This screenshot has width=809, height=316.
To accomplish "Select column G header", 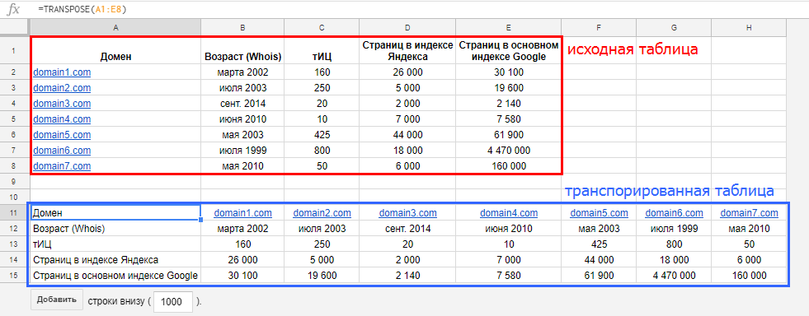I will pos(673,27).
